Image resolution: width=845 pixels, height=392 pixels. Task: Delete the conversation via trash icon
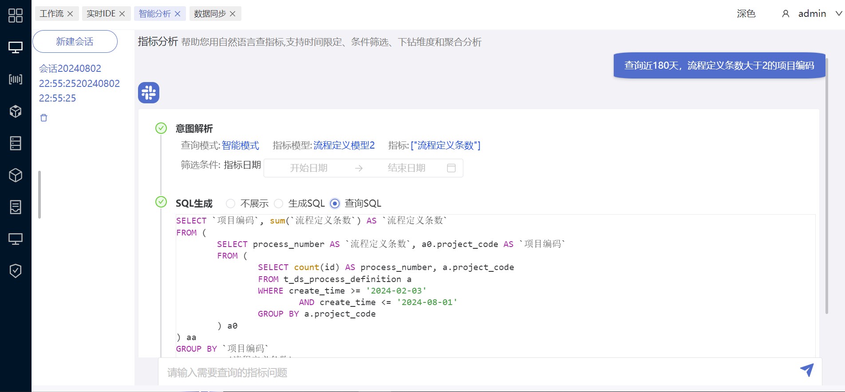pyautogui.click(x=43, y=118)
